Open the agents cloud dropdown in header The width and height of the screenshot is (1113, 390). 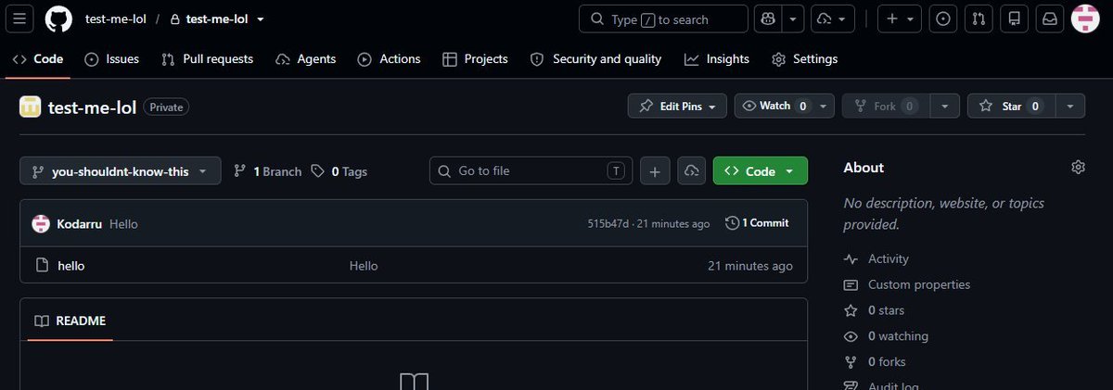point(833,19)
